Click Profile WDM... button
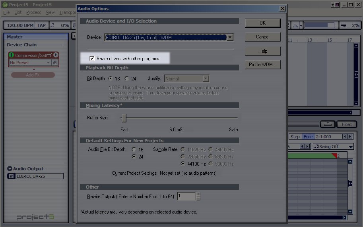The height and width of the screenshot is (227, 363). click(x=262, y=65)
